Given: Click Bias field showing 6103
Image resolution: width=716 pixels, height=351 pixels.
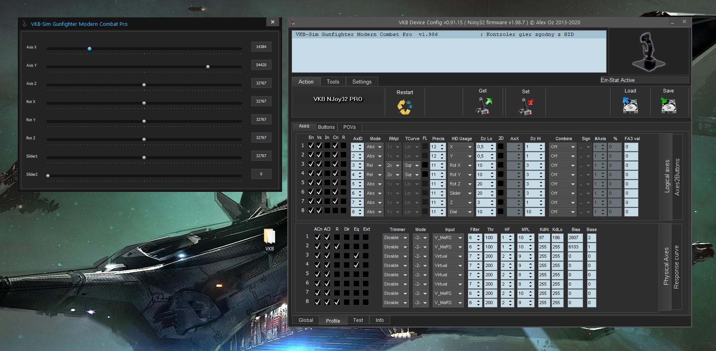Looking at the screenshot, I should point(575,247).
